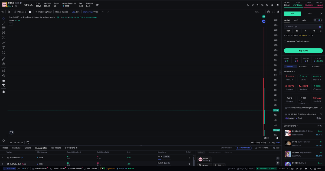Toggle log scale on price axis

273,143
